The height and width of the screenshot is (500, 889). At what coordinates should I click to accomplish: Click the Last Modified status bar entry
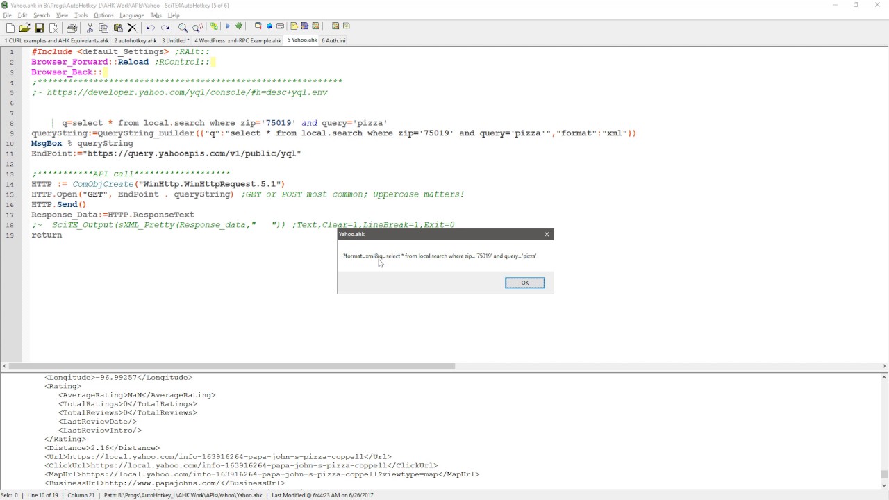tap(324, 495)
